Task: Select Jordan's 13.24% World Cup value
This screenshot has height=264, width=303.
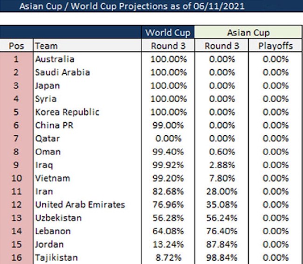Action: [x=168, y=244]
